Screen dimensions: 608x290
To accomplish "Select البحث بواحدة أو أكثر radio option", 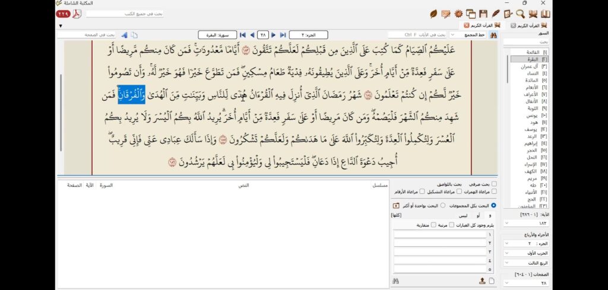I will coord(442,205).
